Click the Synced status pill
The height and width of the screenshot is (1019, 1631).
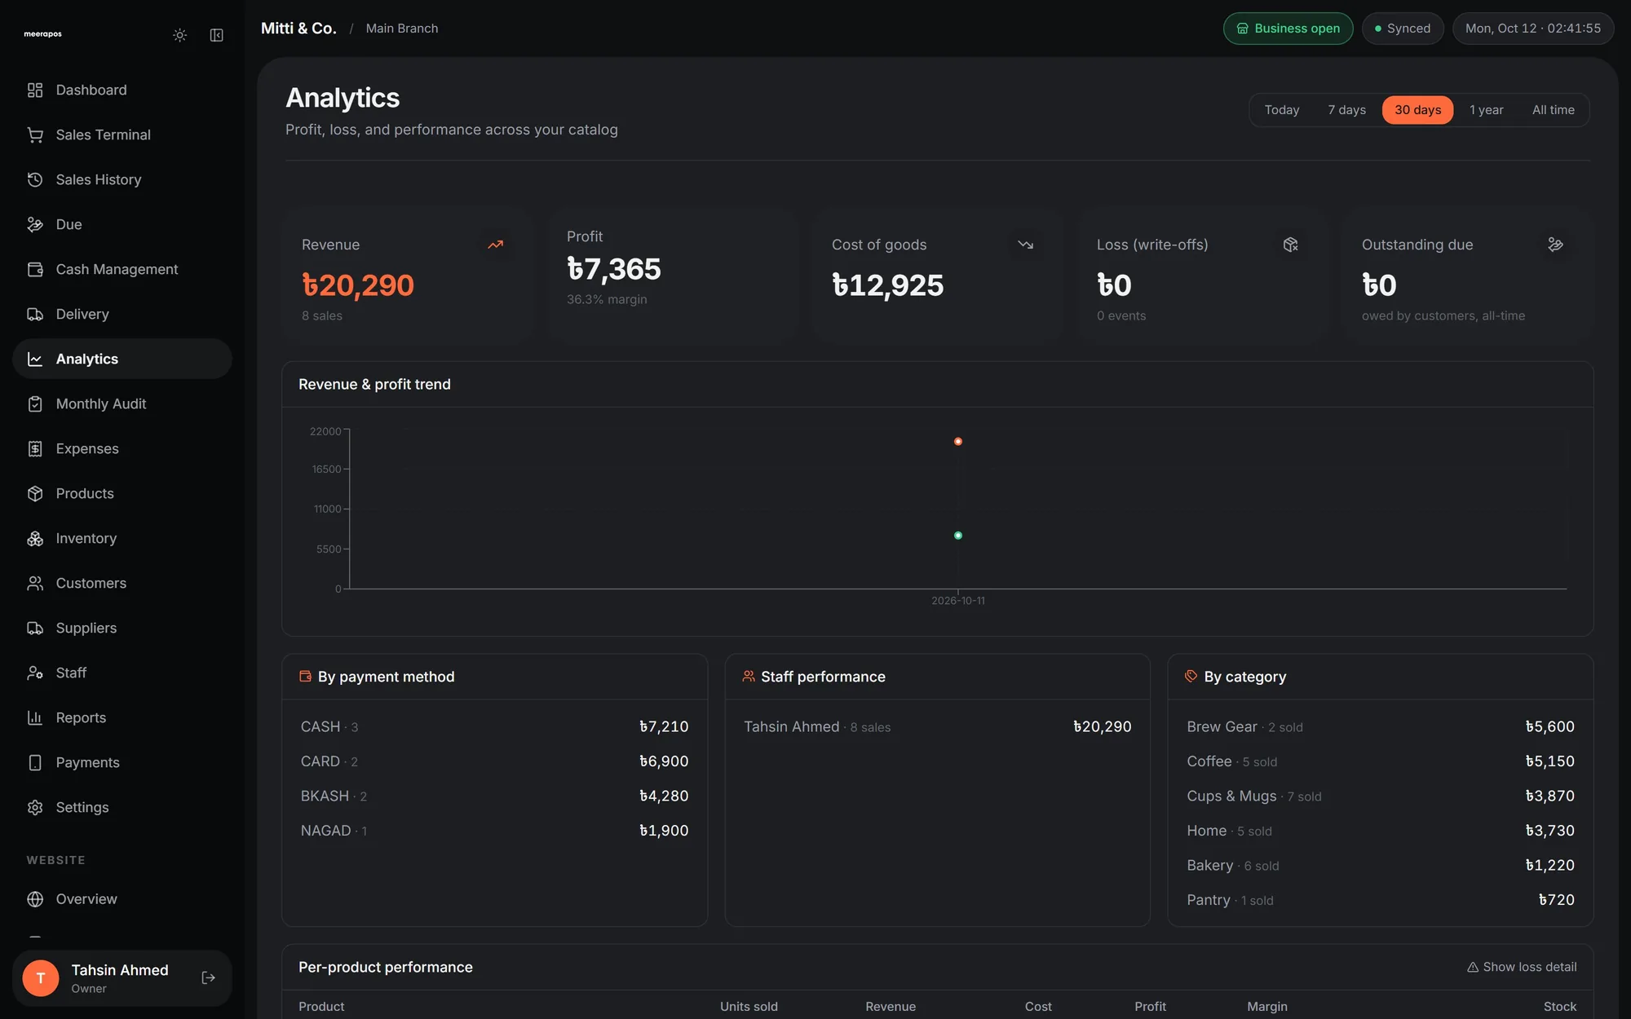[1403, 29]
